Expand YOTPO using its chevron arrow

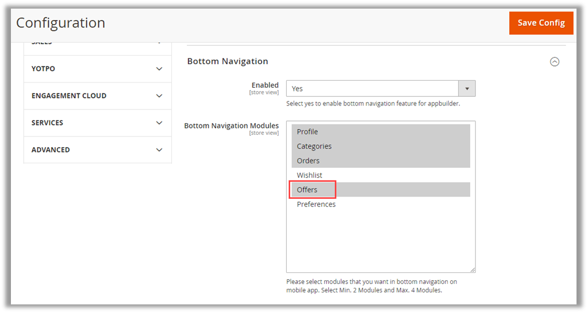[x=159, y=69]
